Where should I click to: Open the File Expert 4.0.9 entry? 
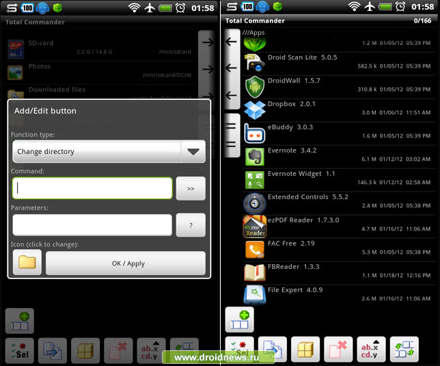coord(339,296)
